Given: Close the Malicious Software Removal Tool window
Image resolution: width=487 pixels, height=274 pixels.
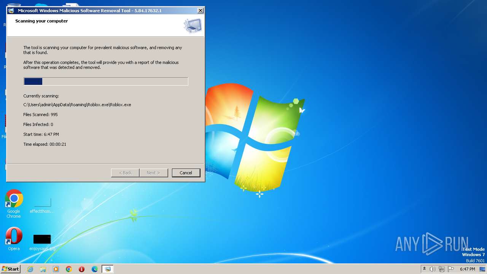Looking at the screenshot, I should coord(200,11).
